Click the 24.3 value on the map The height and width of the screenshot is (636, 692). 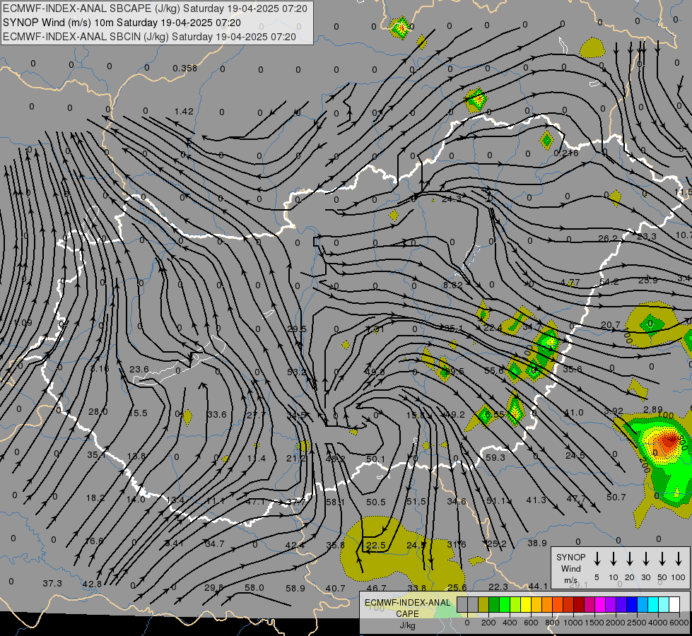point(452,199)
